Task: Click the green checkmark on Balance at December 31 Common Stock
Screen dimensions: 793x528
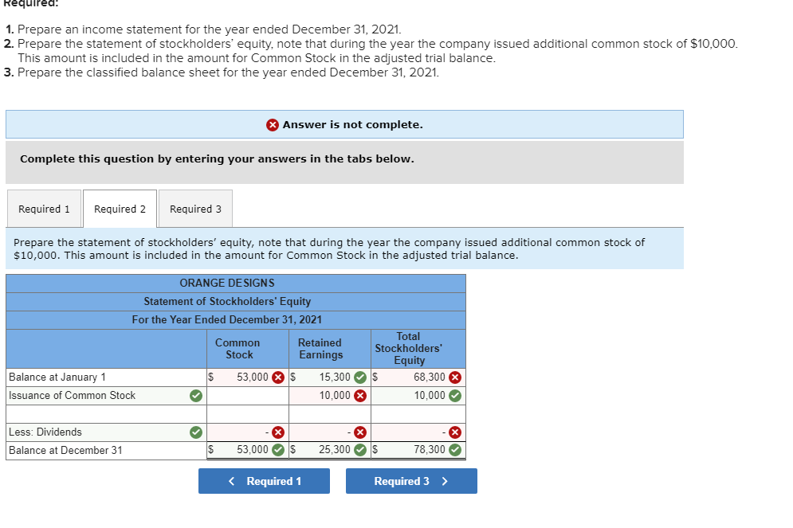Action: tap(279, 449)
